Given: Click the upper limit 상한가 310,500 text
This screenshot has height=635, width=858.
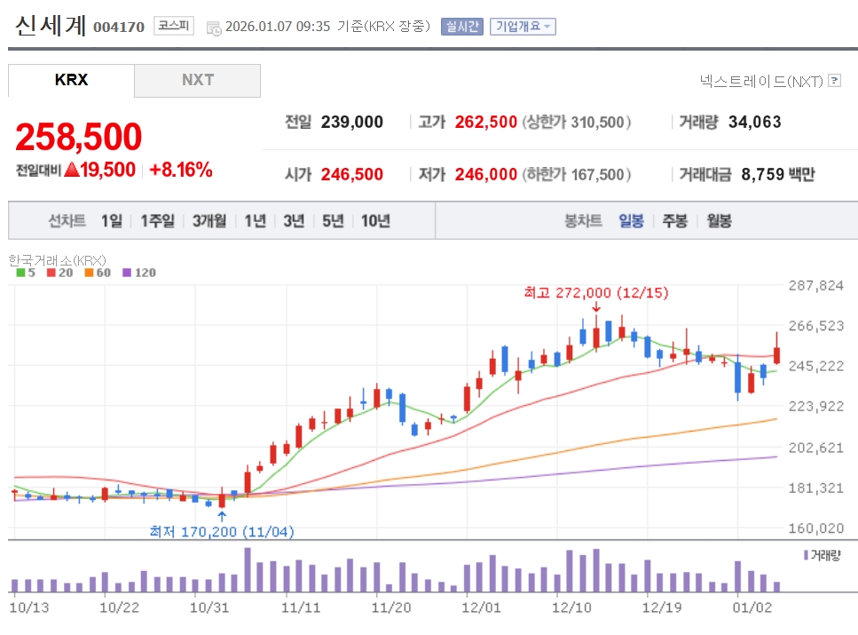Looking at the screenshot, I should (x=577, y=122).
